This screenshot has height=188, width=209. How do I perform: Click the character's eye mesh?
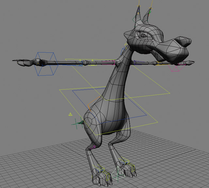pyautogui.click(x=144, y=35)
